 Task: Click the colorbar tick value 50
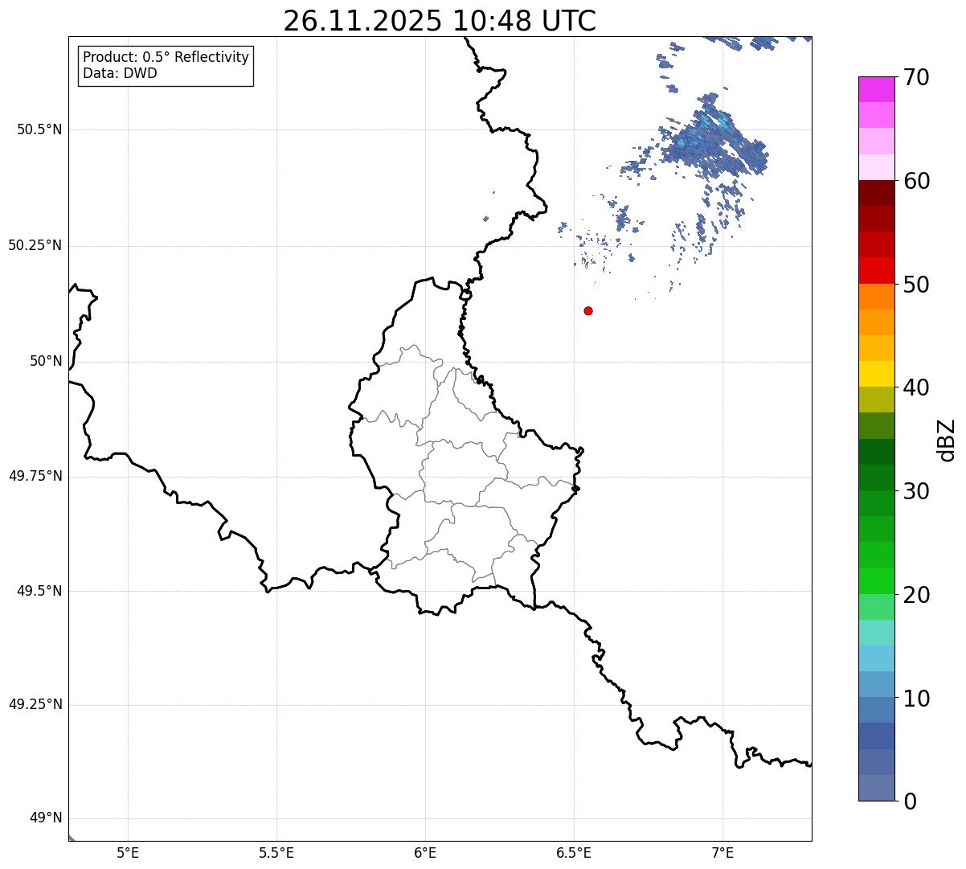point(916,285)
